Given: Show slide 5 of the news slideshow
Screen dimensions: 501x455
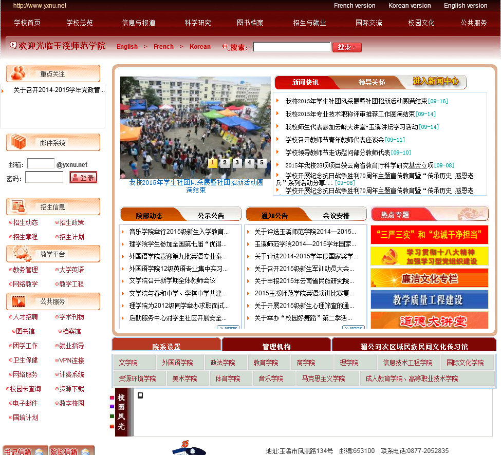Looking at the screenshot, I should tap(262, 163).
